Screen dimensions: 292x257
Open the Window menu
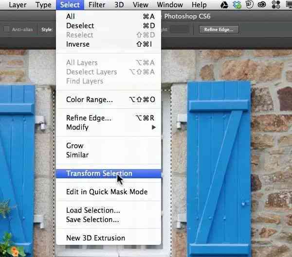click(x=170, y=5)
